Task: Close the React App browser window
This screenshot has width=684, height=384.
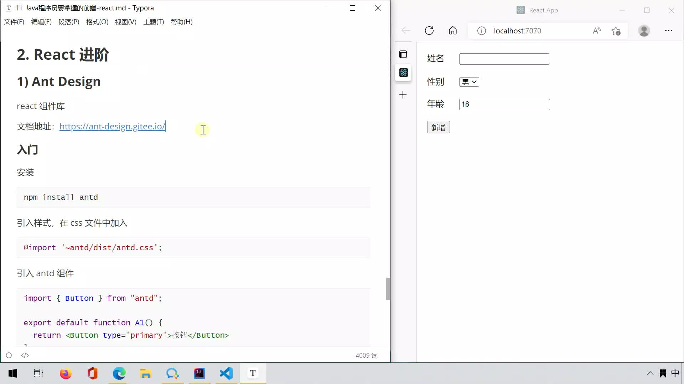Action: 671,10
